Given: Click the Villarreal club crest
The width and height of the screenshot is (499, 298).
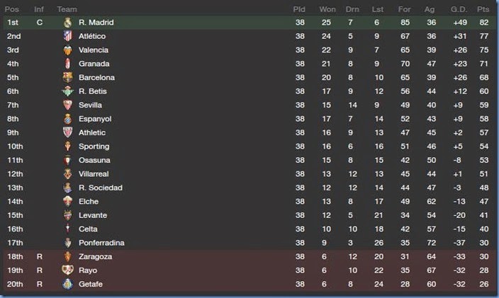Looking at the screenshot, I should [x=67, y=174].
